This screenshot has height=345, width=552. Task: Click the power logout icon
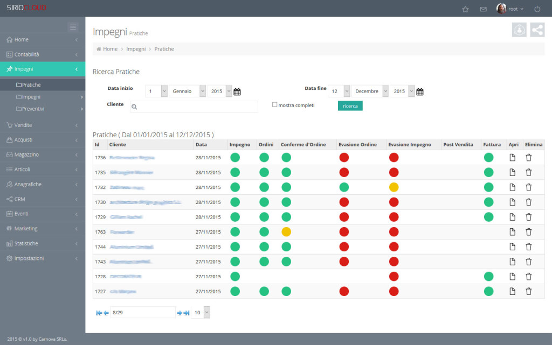537,9
